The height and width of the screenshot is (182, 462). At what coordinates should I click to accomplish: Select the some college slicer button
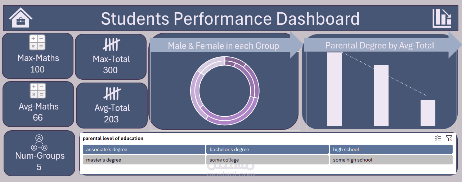(x=267, y=160)
